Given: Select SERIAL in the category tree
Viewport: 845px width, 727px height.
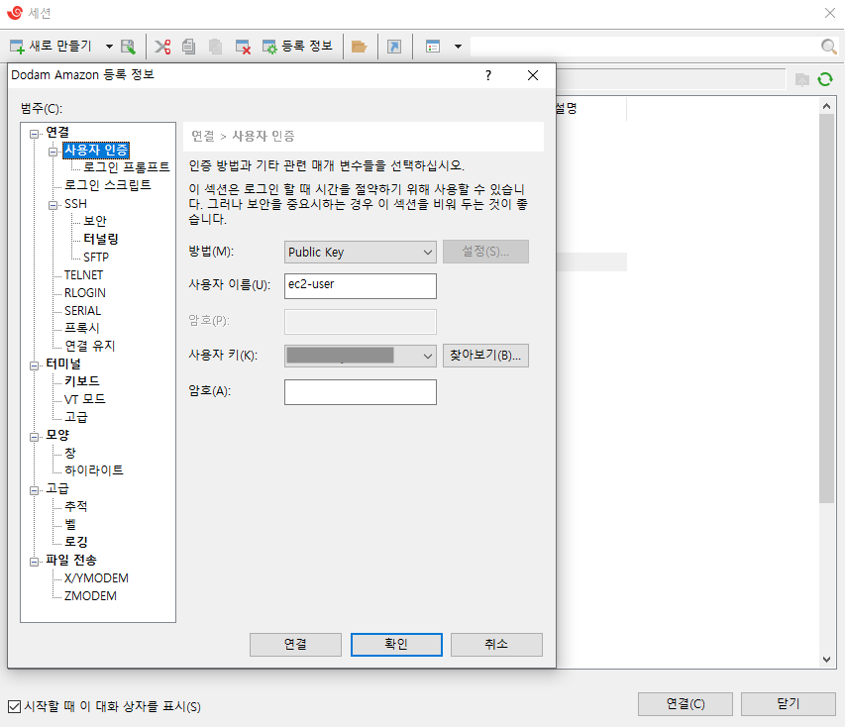Looking at the screenshot, I should [82, 310].
